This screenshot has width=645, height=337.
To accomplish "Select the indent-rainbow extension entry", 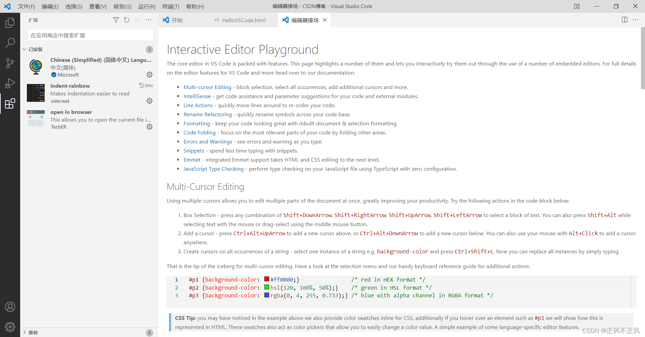I will pos(89,93).
